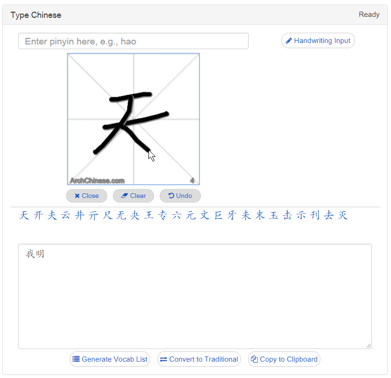391x378 pixels.
Task: Pick candidate character 夫
Action: 52,216
